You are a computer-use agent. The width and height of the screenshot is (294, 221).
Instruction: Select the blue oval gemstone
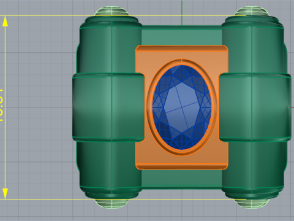point(182,107)
